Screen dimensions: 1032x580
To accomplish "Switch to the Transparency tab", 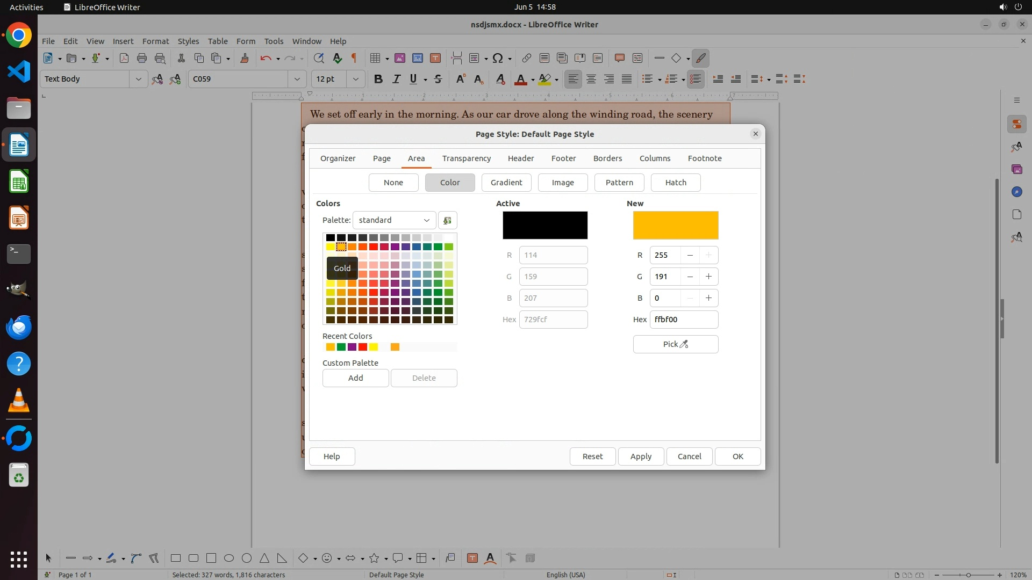I will [466, 158].
